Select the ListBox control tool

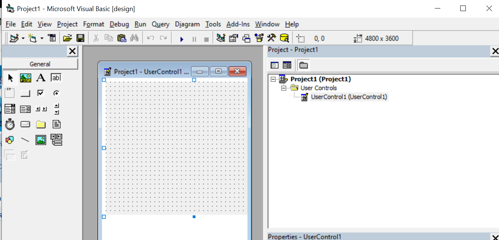click(25, 109)
